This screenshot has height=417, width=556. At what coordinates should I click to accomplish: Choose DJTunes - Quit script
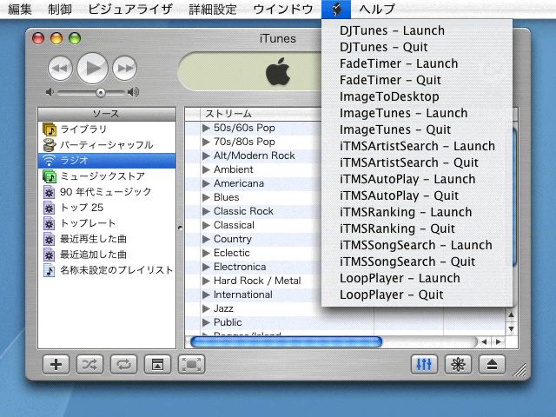pos(417,47)
